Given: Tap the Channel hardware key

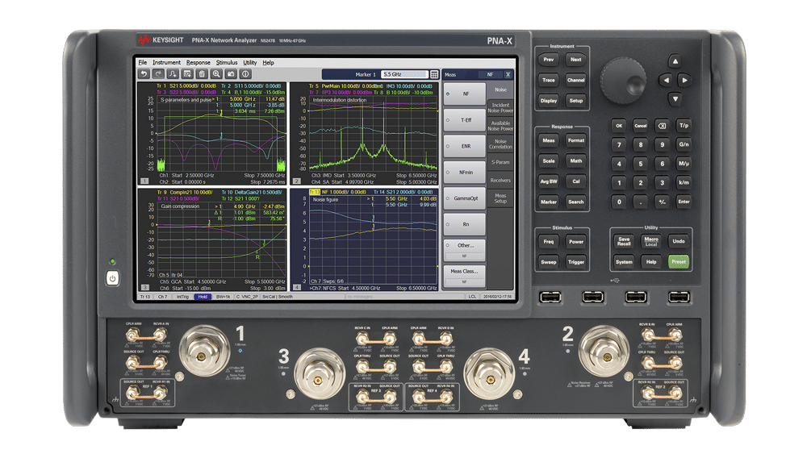Looking at the screenshot, I should coord(576,80).
